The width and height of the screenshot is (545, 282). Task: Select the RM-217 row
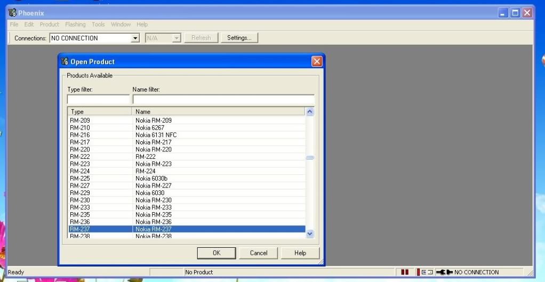coord(187,142)
